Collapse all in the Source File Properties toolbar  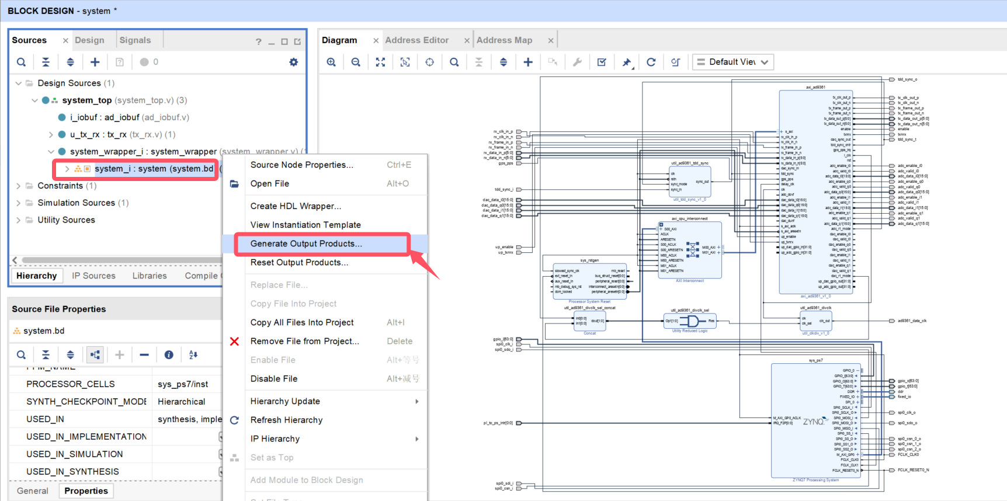click(46, 354)
